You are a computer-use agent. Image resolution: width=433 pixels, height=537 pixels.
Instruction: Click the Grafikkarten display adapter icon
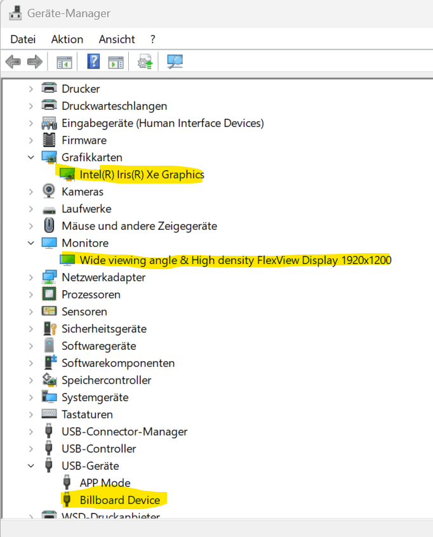pyautogui.click(x=49, y=157)
